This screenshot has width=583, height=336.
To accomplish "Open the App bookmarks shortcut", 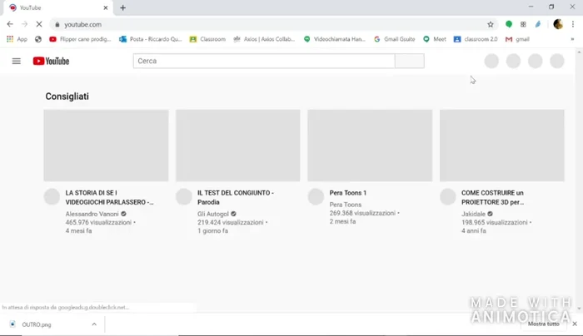I will tap(17, 39).
